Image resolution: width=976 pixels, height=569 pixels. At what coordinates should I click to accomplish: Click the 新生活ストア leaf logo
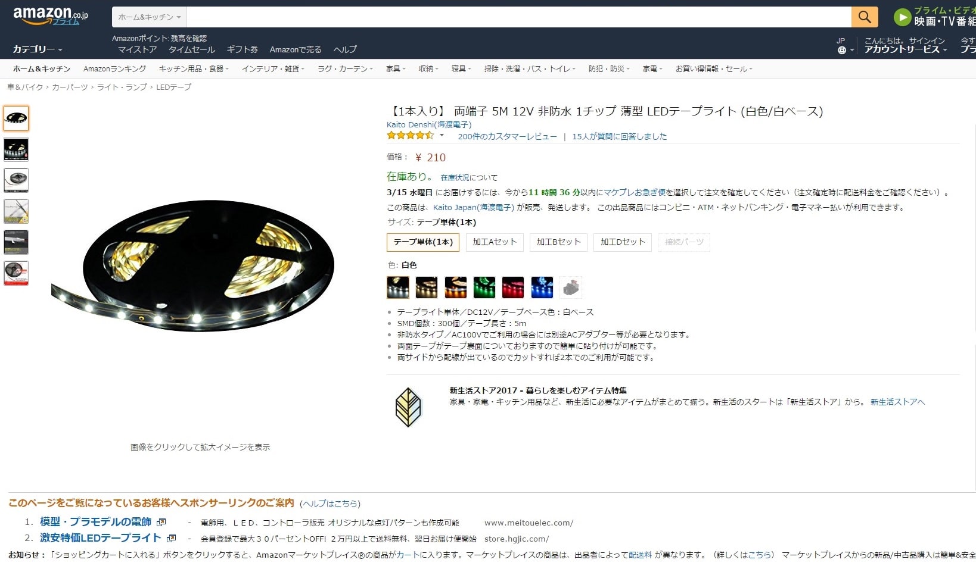pyautogui.click(x=409, y=407)
